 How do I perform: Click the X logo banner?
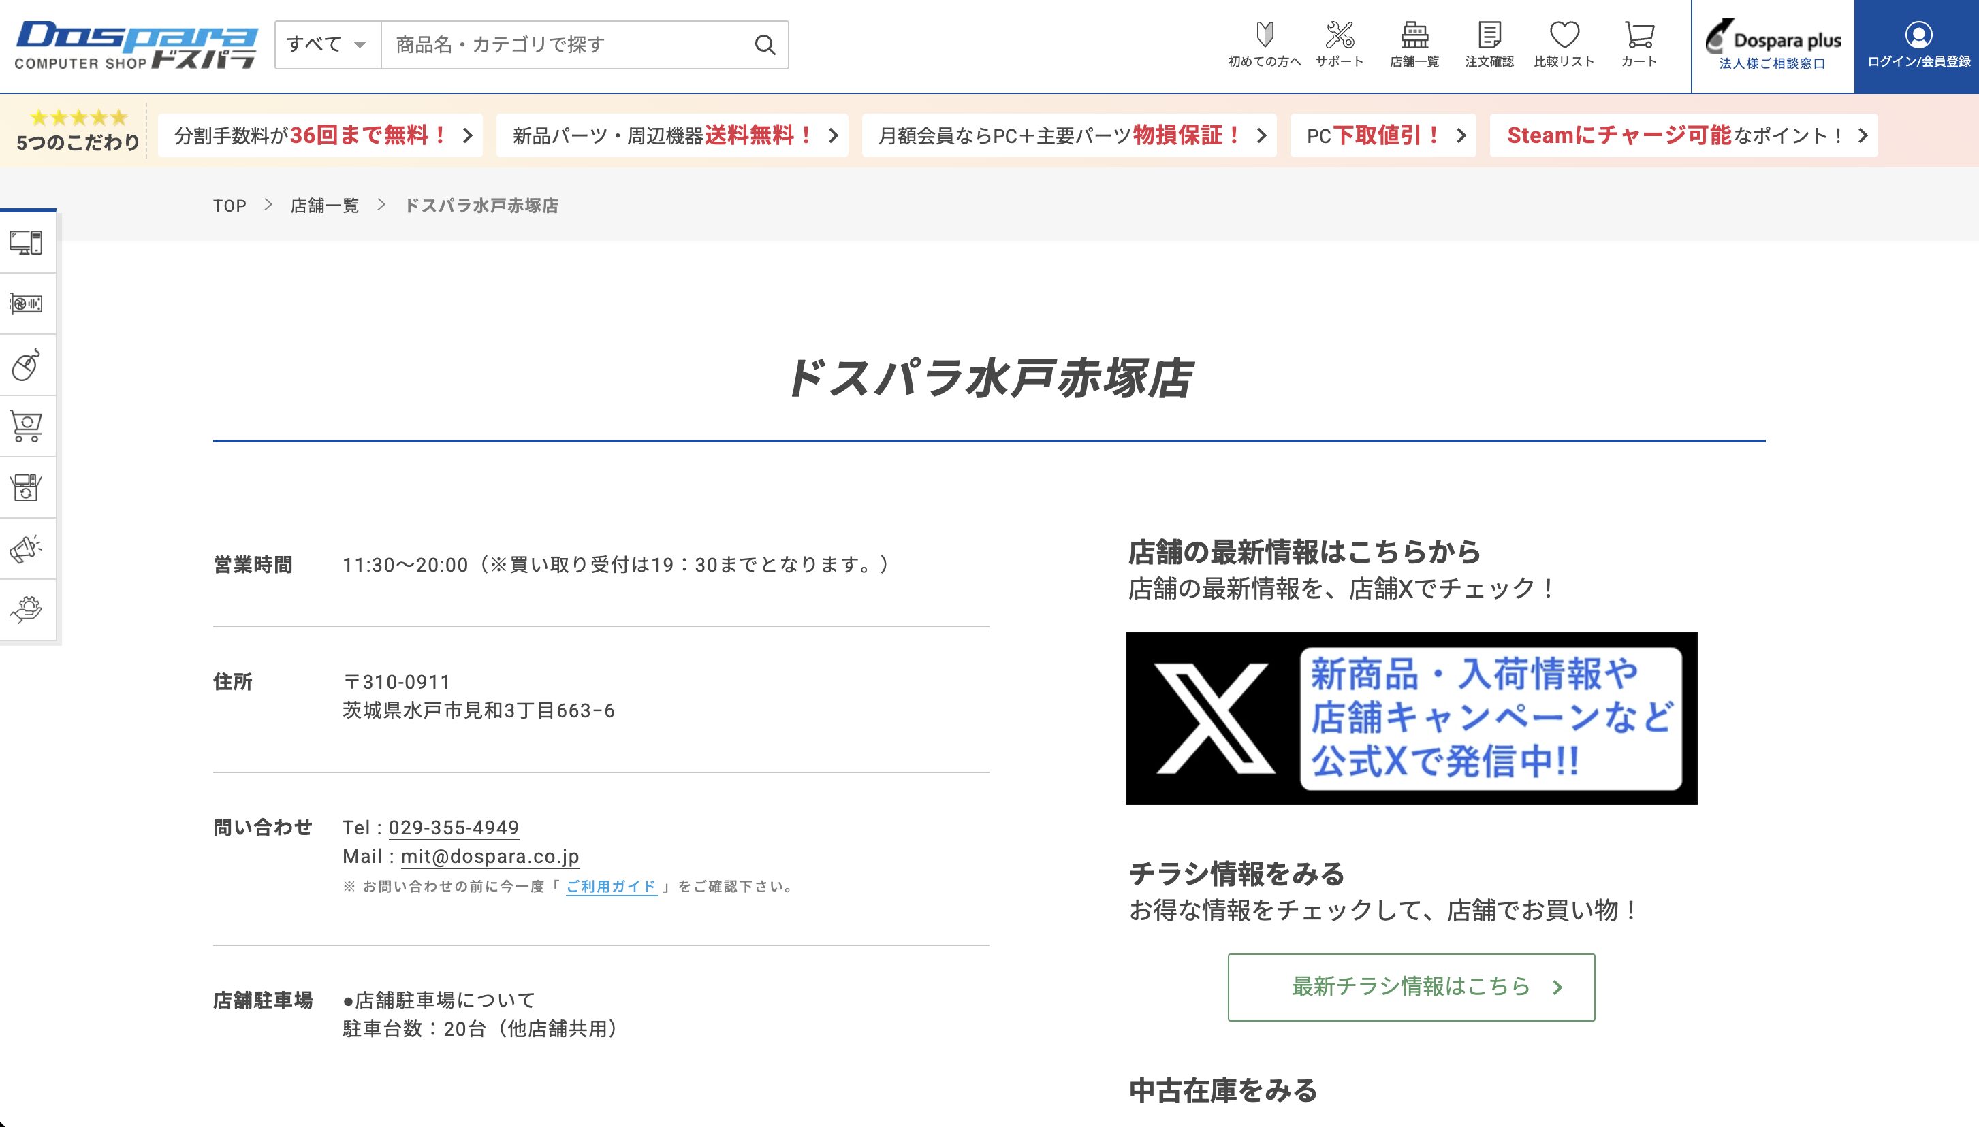coord(1410,717)
